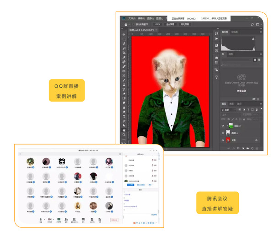Hide layer 2 with its eye icon
The width and height of the screenshot is (274, 237).
(x=223, y=126)
